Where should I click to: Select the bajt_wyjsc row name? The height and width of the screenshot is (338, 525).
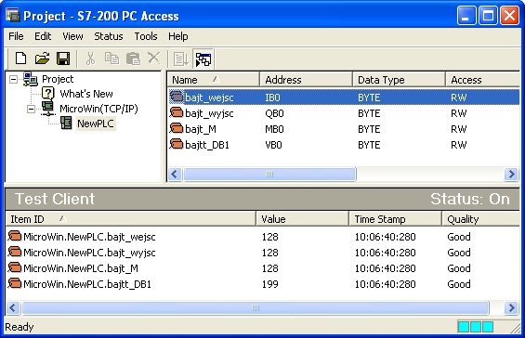click(209, 113)
